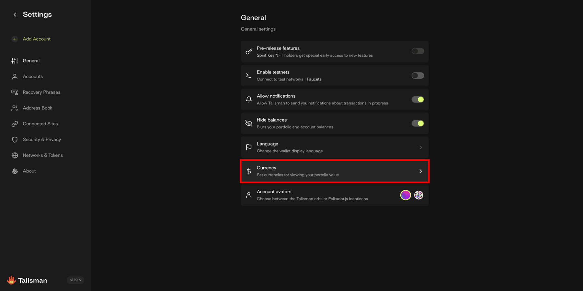Viewport: 583px width, 291px height.
Task: Disable the Allow notifications toggle
Action: [417, 100]
